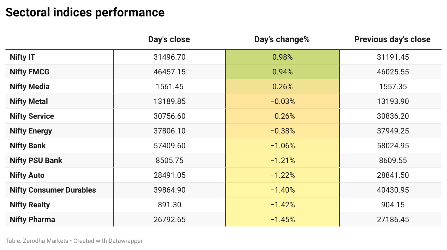
Task: Click the Previous day's close column header
Action: pos(392,39)
